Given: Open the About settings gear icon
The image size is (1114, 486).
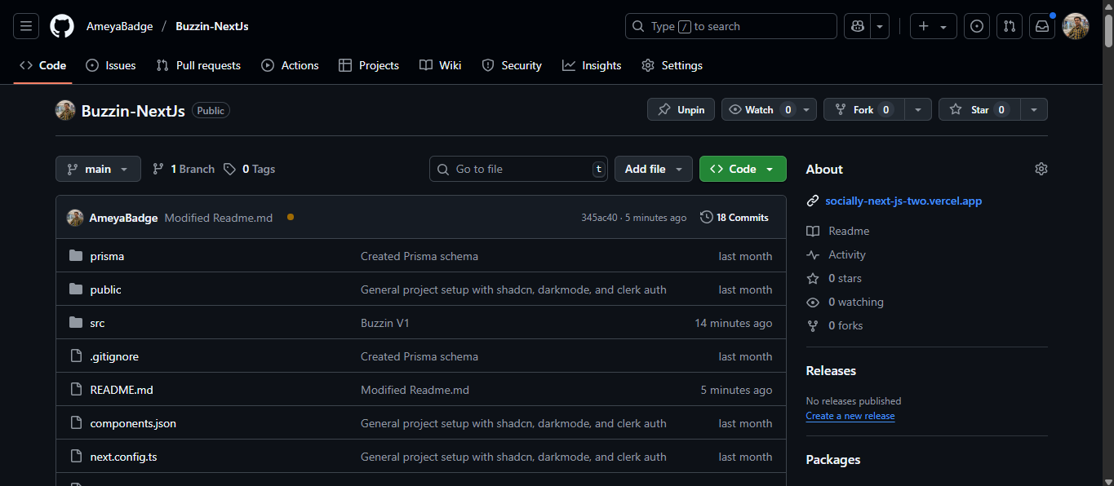Looking at the screenshot, I should tap(1041, 169).
